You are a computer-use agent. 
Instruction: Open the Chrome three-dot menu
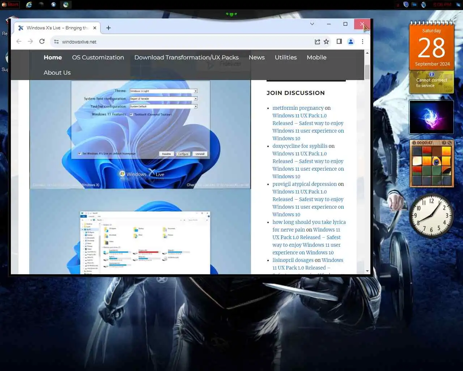[x=362, y=42]
